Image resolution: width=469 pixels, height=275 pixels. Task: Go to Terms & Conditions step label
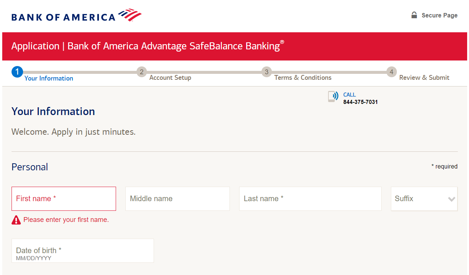click(303, 78)
